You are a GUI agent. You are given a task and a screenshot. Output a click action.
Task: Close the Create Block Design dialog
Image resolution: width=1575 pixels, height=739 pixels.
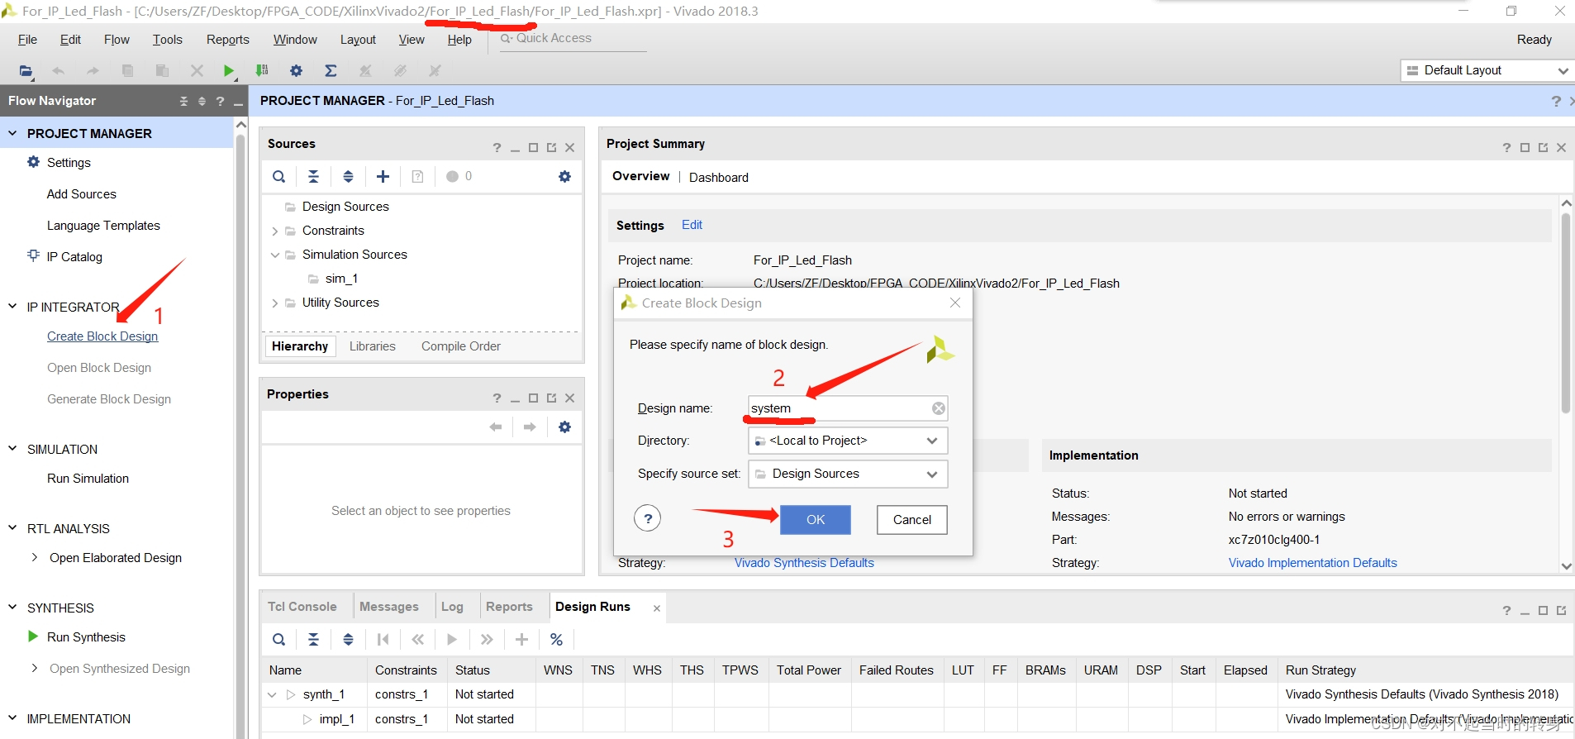[955, 303]
